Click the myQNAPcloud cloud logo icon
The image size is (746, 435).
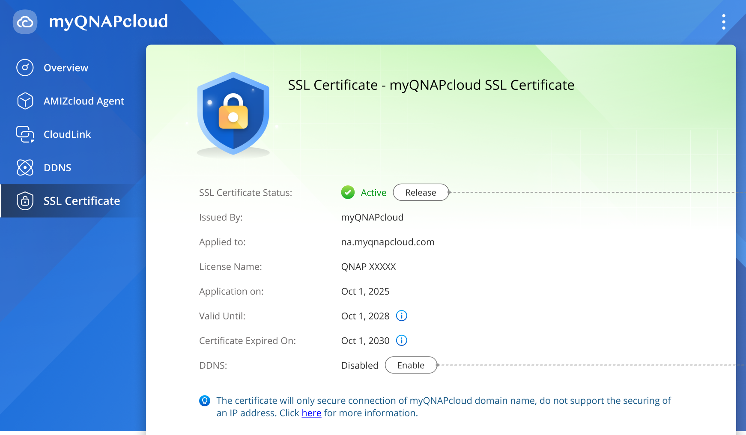coord(25,22)
